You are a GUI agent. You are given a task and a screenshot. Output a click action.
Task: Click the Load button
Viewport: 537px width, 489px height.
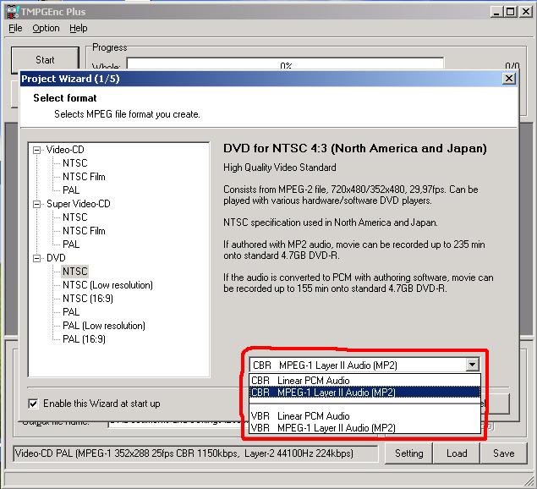(457, 453)
